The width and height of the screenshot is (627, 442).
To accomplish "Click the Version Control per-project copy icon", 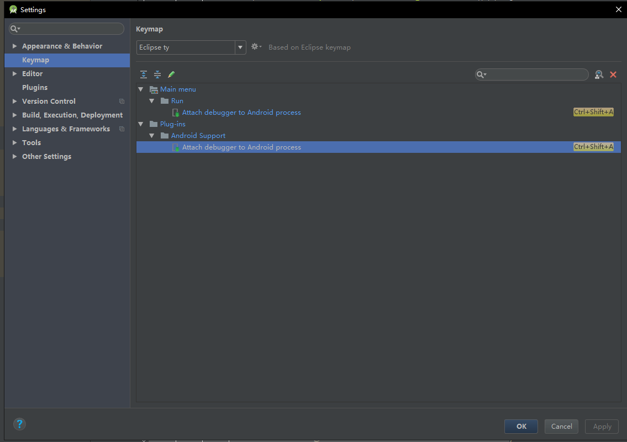I will point(122,102).
